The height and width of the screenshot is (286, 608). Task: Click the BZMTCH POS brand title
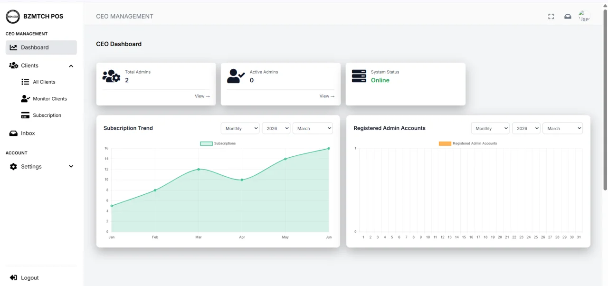(43, 17)
